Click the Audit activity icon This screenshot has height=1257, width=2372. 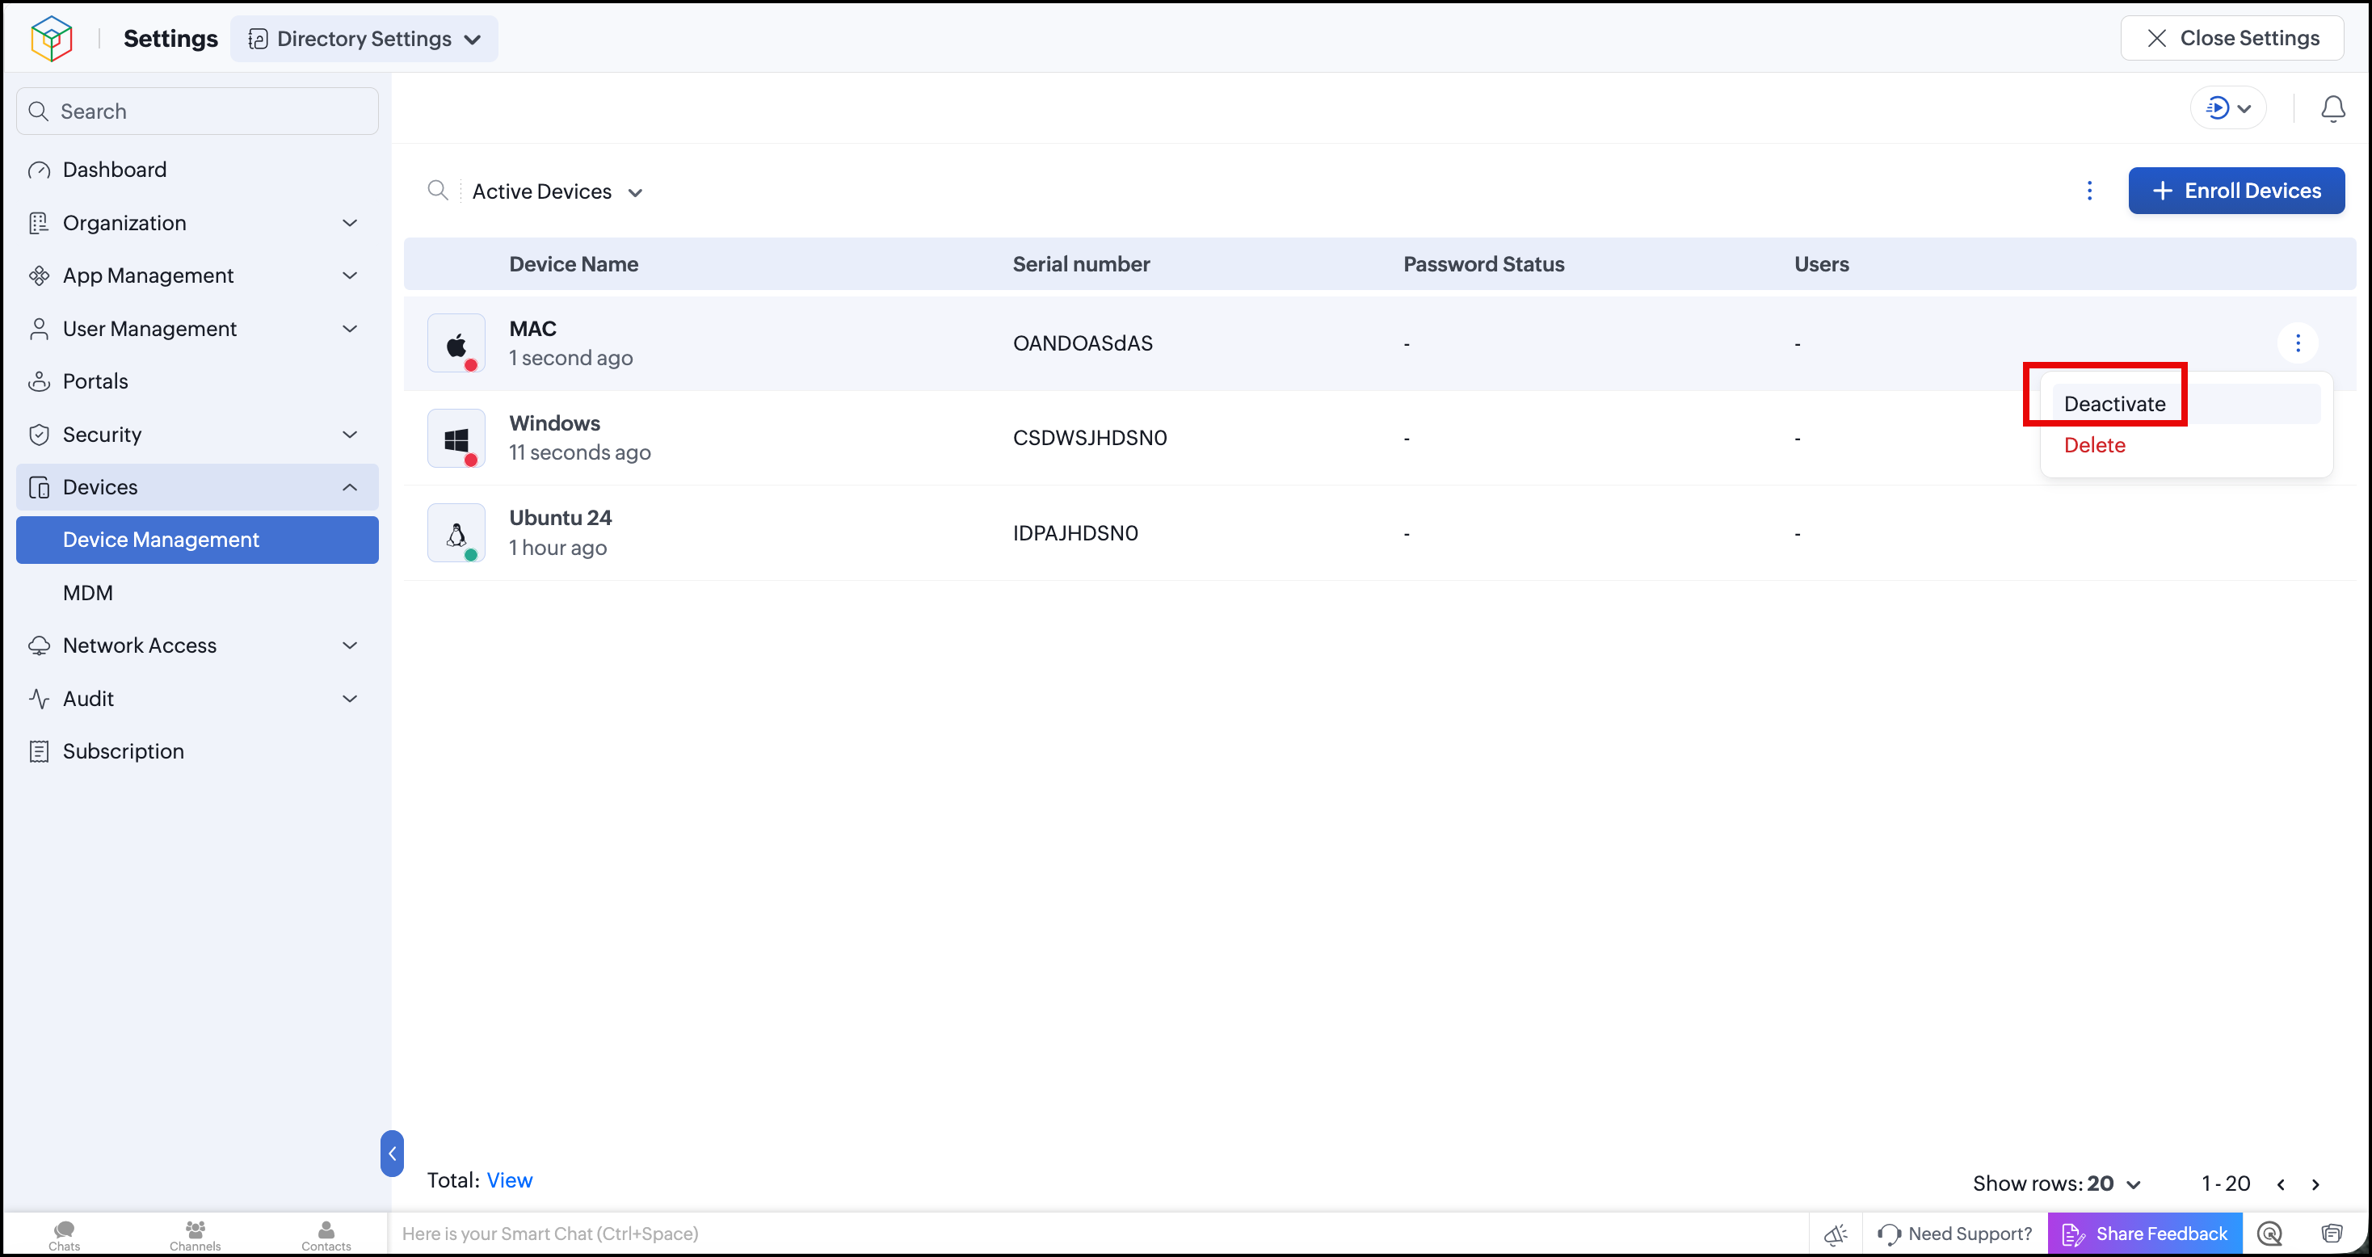click(x=39, y=699)
